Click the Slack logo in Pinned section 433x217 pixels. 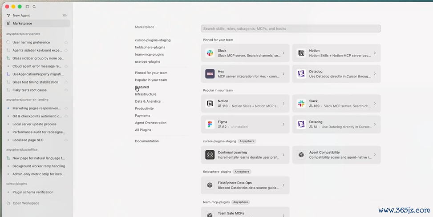pyautogui.click(x=210, y=53)
